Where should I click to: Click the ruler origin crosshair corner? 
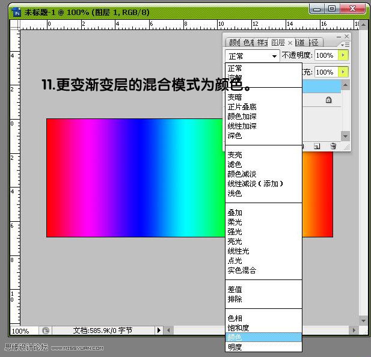(15, 25)
